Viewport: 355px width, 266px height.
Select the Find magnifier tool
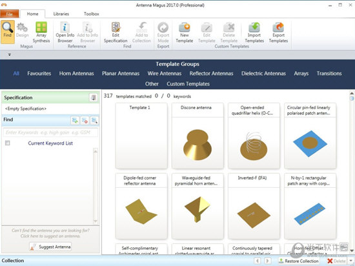(x=8, y=32)
